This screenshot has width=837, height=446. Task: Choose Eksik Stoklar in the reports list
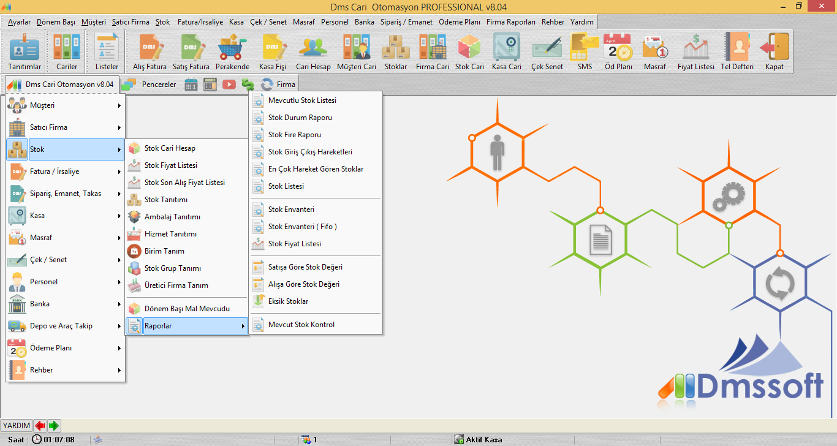[x=288, y=301]
